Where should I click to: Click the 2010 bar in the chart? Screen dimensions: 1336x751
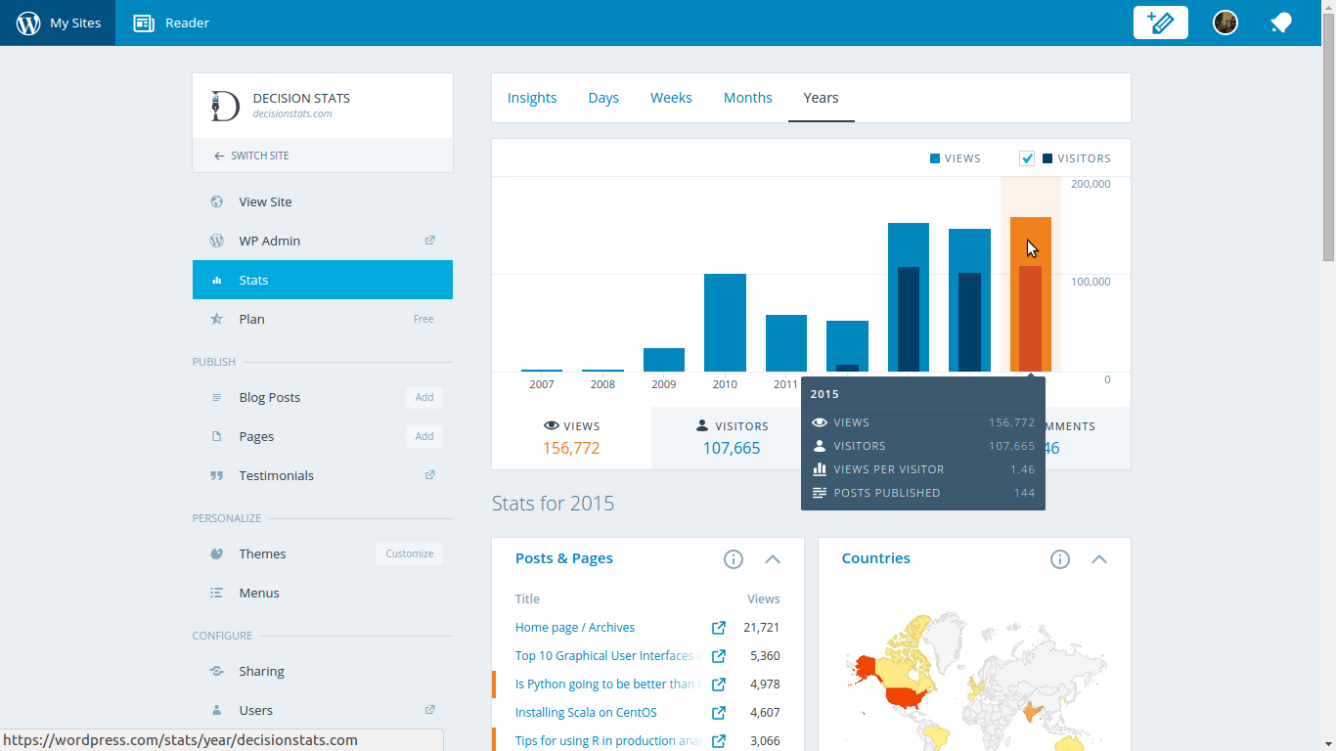725,323
